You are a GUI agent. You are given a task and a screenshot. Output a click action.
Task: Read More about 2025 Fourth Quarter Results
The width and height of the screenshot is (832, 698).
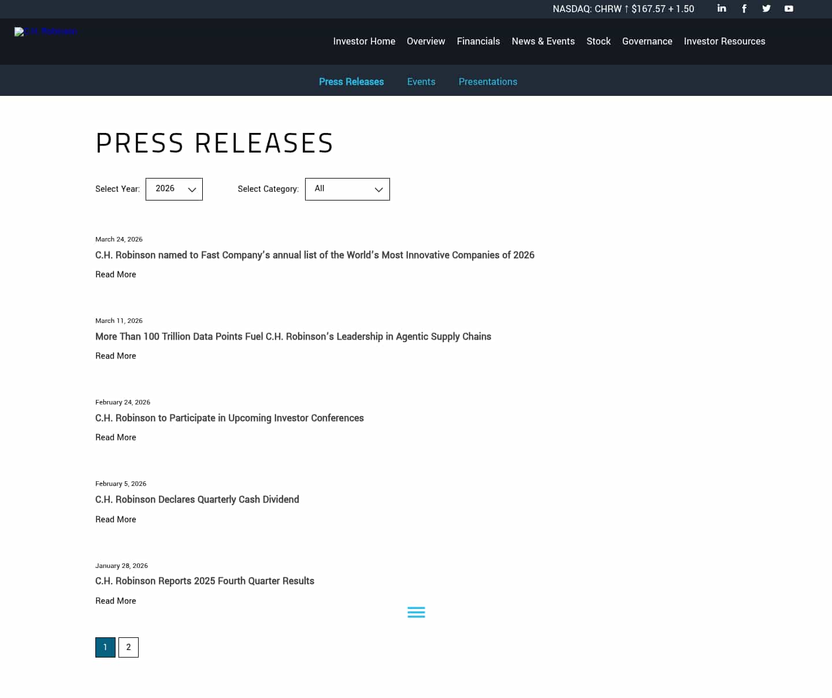[116, 601]
